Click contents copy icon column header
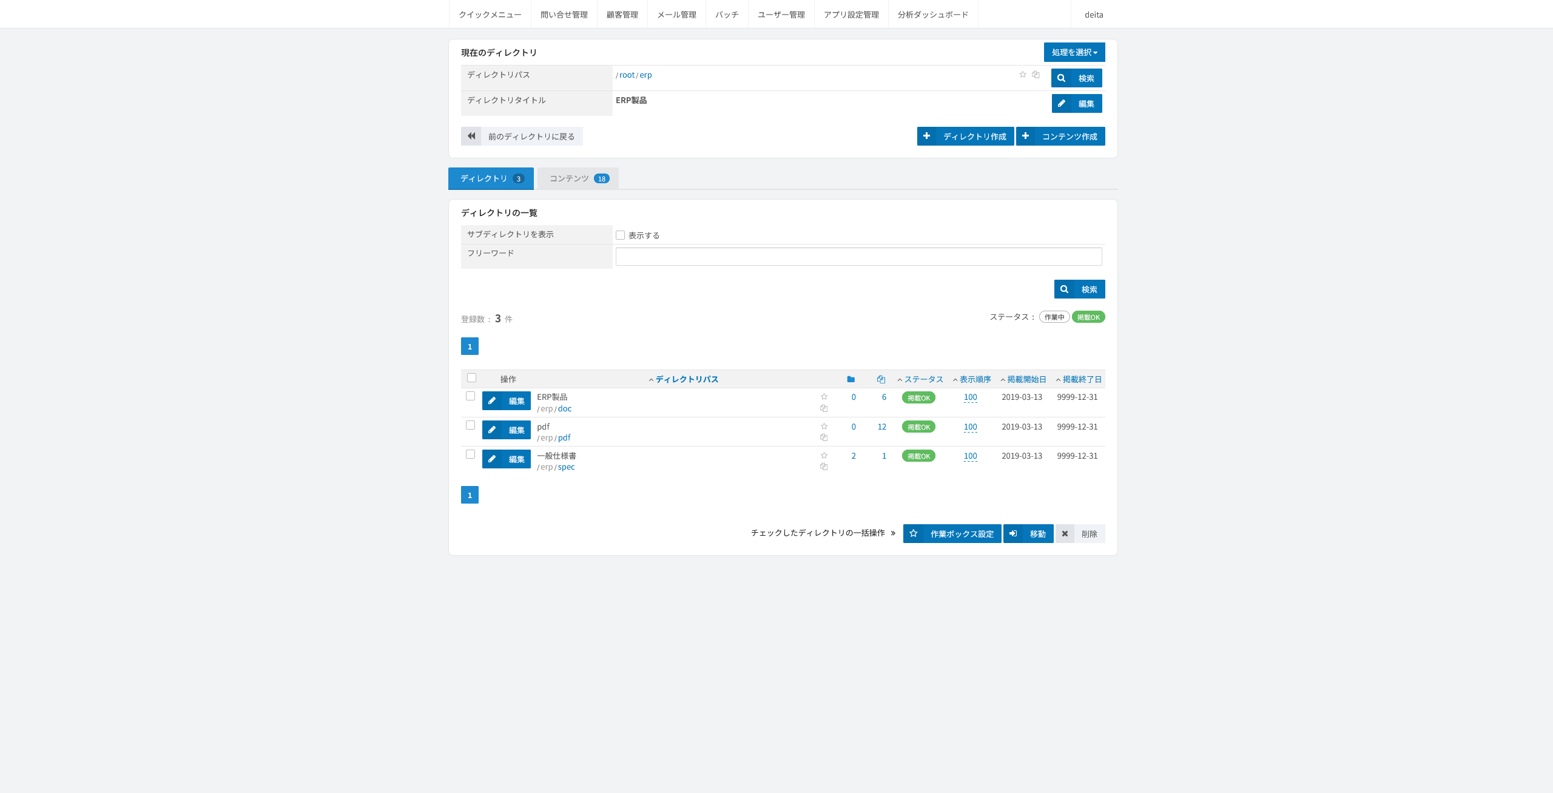 (x=881, y=379)
